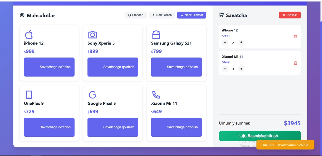Click the $3945 total amount
Image resolution: width=322 pixels, height=156 pixels.
pyautogui.click(x=292, y=123)
